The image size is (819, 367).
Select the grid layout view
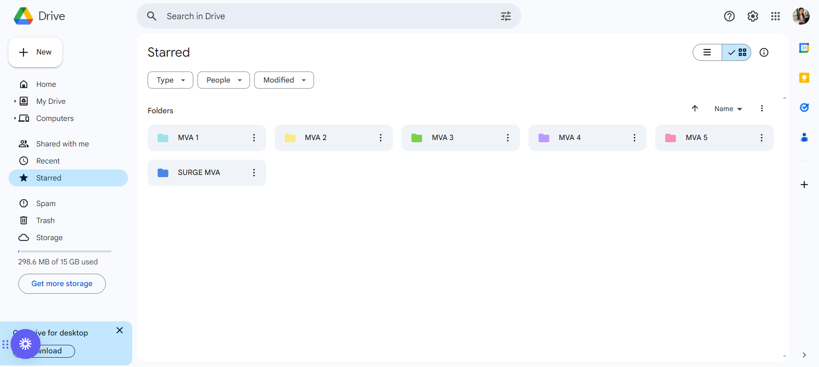[x=737, y=52]
